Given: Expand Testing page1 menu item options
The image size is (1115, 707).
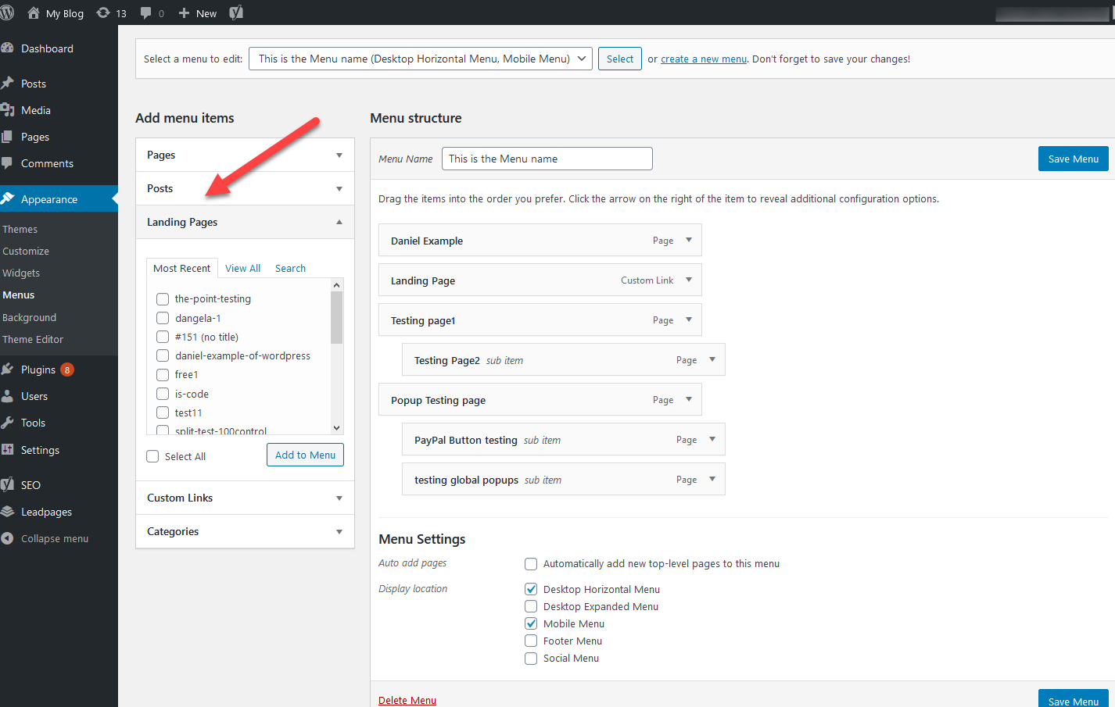Looking at the screenshot, I should 689,320.
